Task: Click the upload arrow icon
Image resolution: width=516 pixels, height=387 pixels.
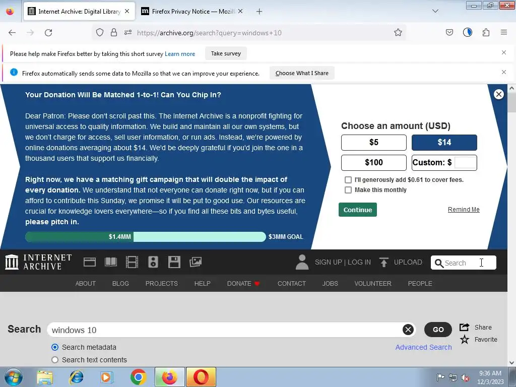Action: [383, 262]
